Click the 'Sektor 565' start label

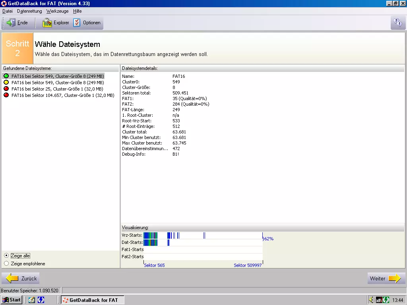(x=154, y=265)
